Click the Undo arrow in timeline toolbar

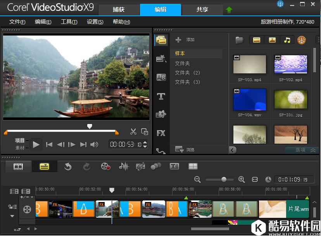click(68, 166)
